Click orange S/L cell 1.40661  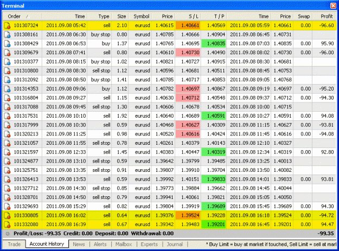pyautogui.click(x=188, y=25)
